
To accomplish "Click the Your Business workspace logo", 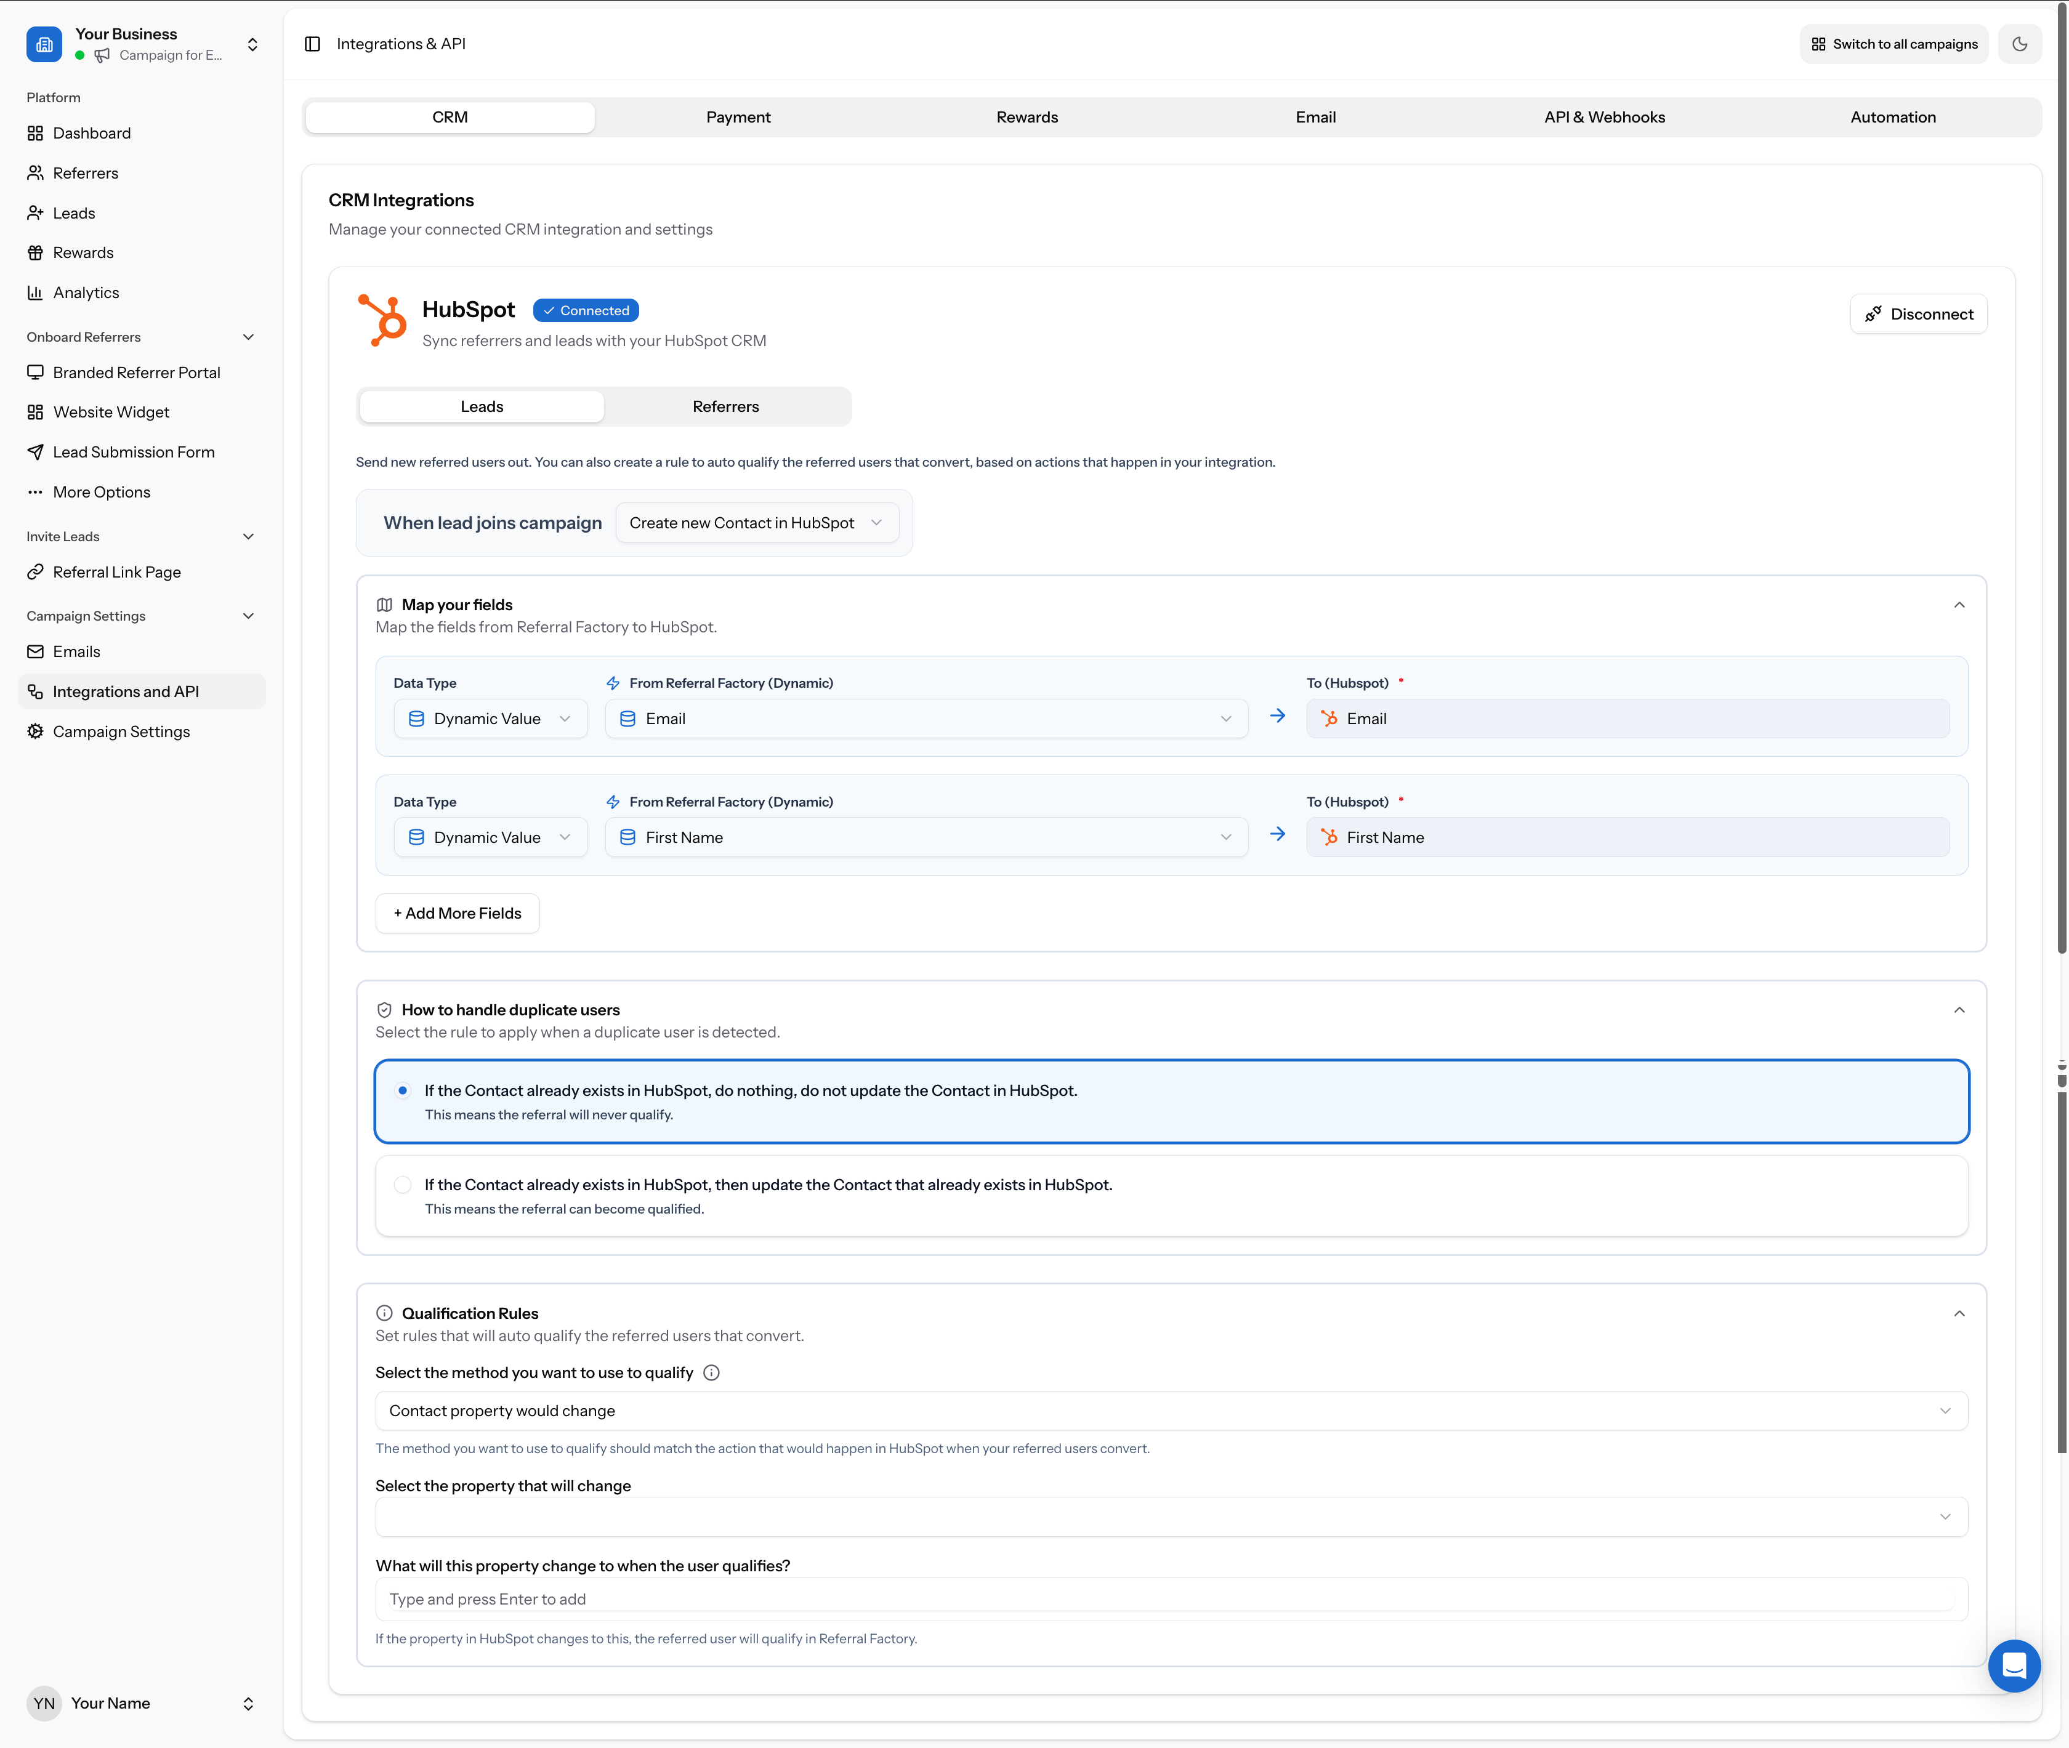I will tap(44, 44).
